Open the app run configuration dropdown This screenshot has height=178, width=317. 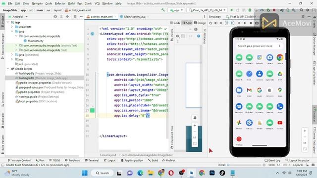click(x=177, y=10)
